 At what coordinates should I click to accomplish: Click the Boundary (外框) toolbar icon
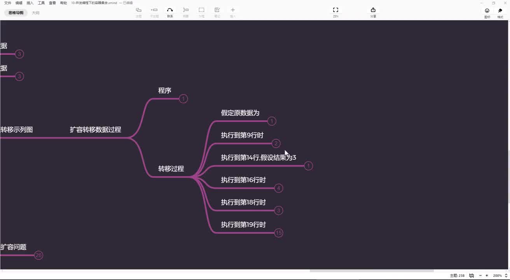point(201,10)
